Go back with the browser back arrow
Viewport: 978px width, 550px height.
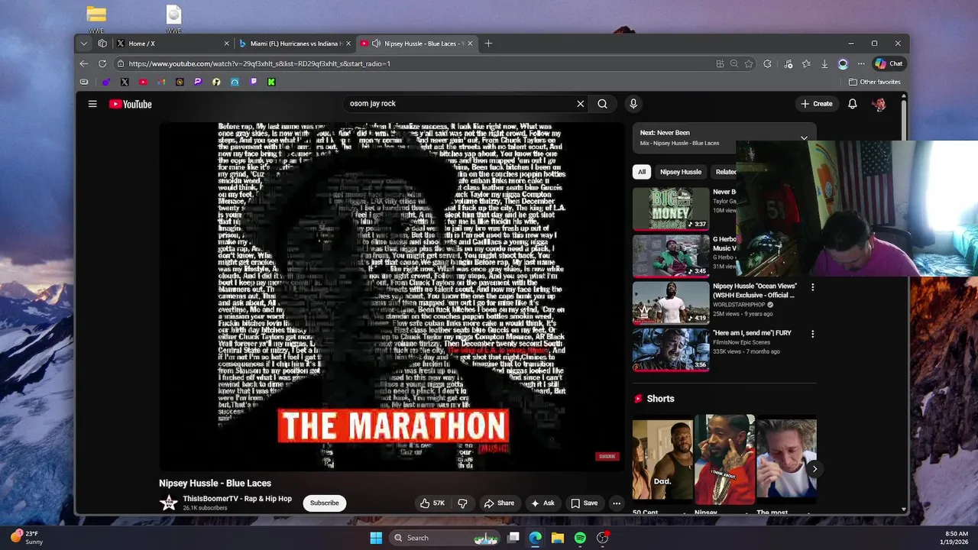84,64
